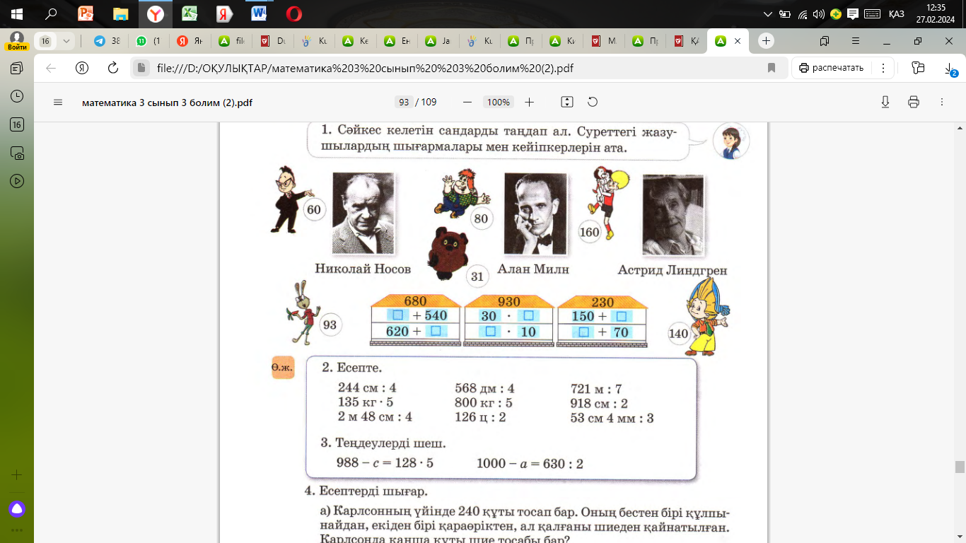
Task: Open Excel from the taskbar
Action: 190,13
